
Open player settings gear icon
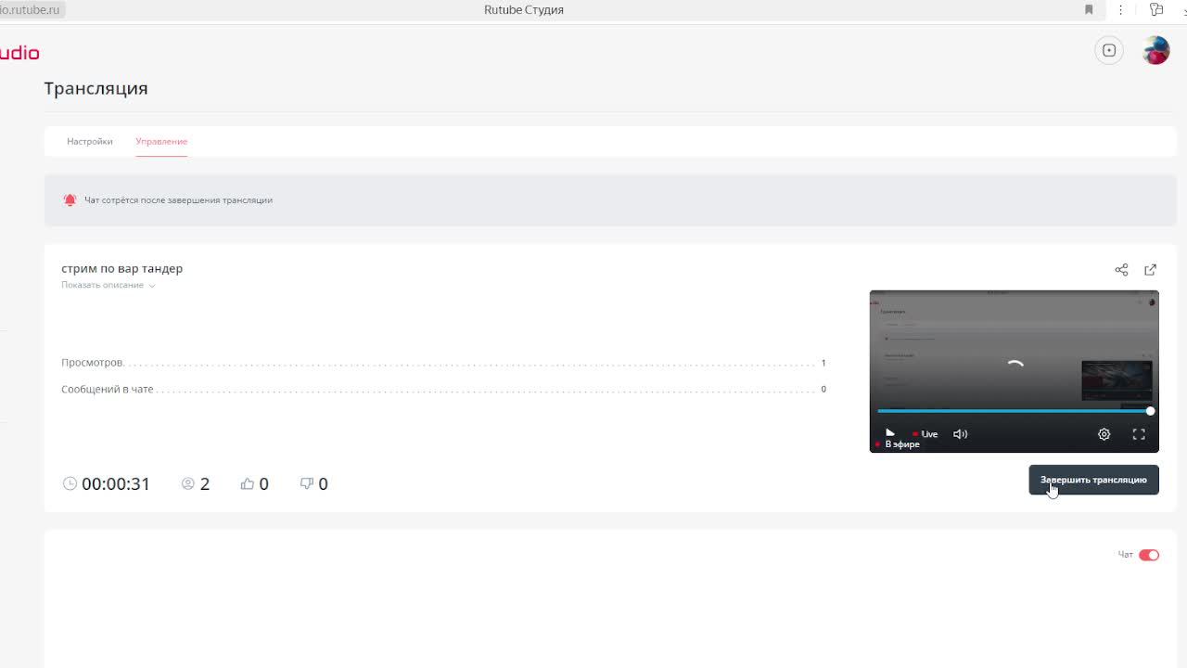click(1104, 433)
